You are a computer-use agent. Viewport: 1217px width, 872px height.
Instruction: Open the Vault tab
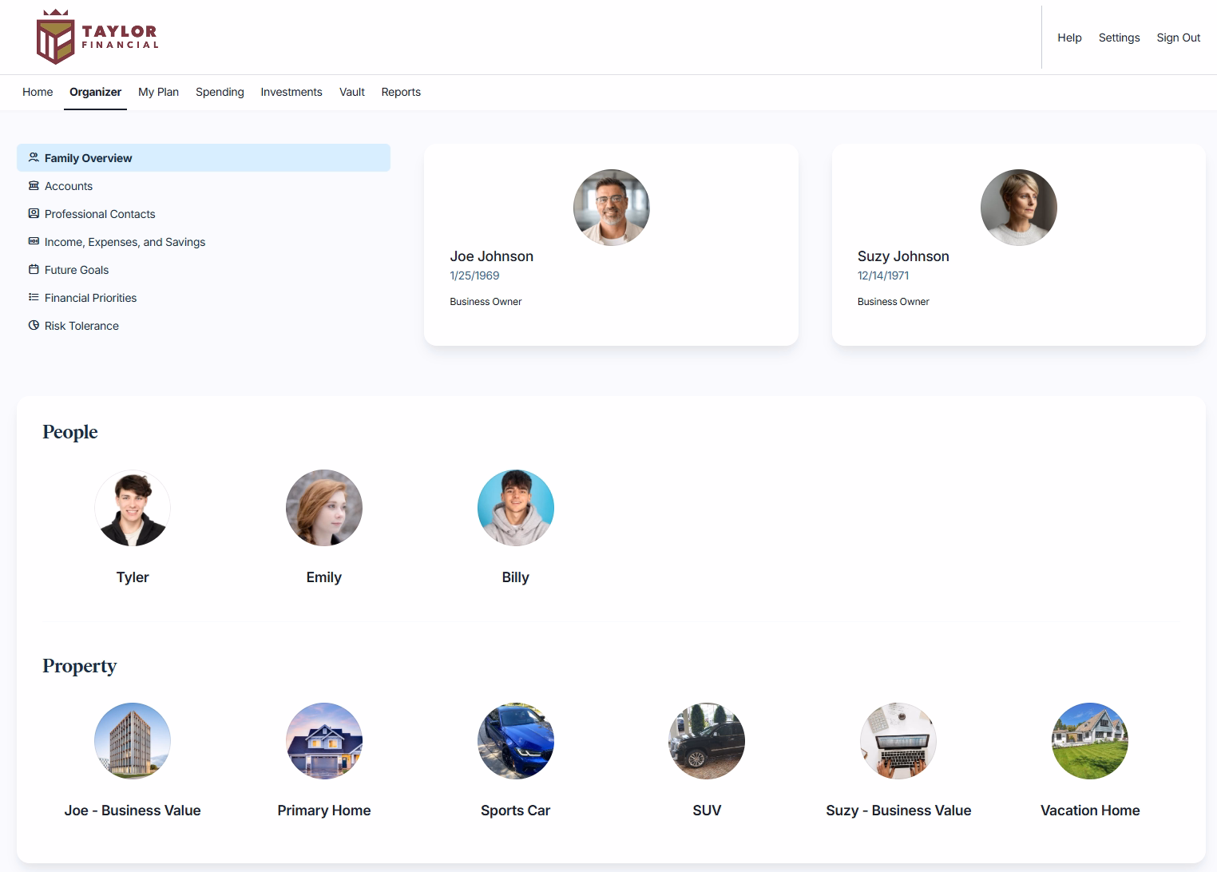pyautogui.click(x=352, y=92)
